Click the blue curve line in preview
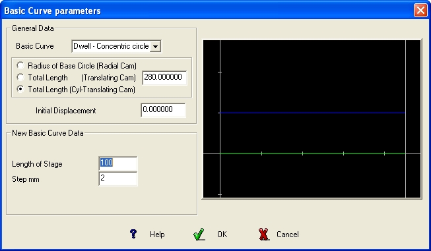The height and width of the screenshot is (251, 431). (312, 113)
